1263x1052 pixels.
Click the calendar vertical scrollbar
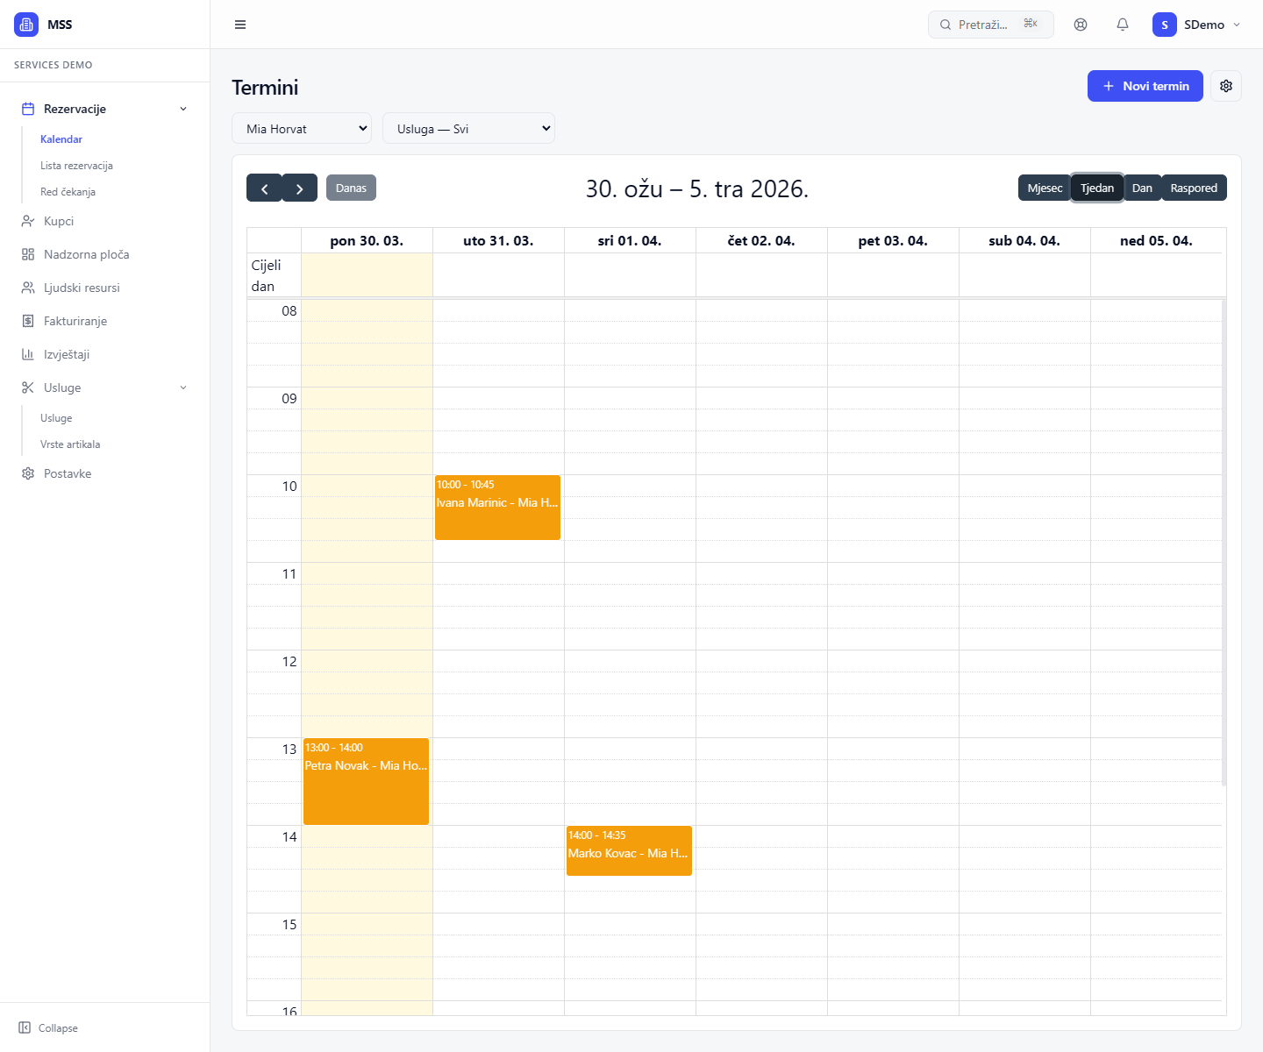1224,544
